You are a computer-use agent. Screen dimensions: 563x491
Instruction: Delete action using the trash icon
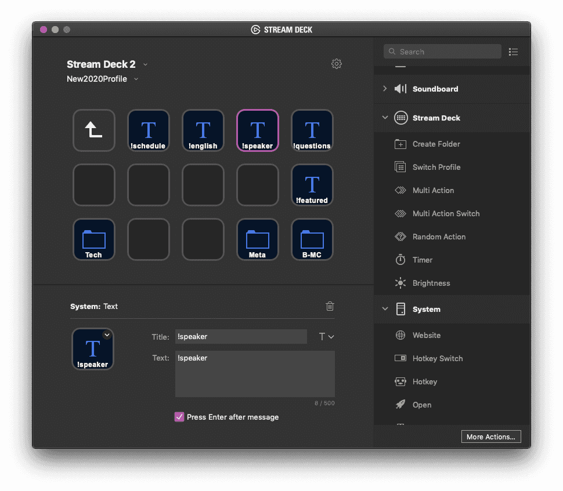point(330,306)
